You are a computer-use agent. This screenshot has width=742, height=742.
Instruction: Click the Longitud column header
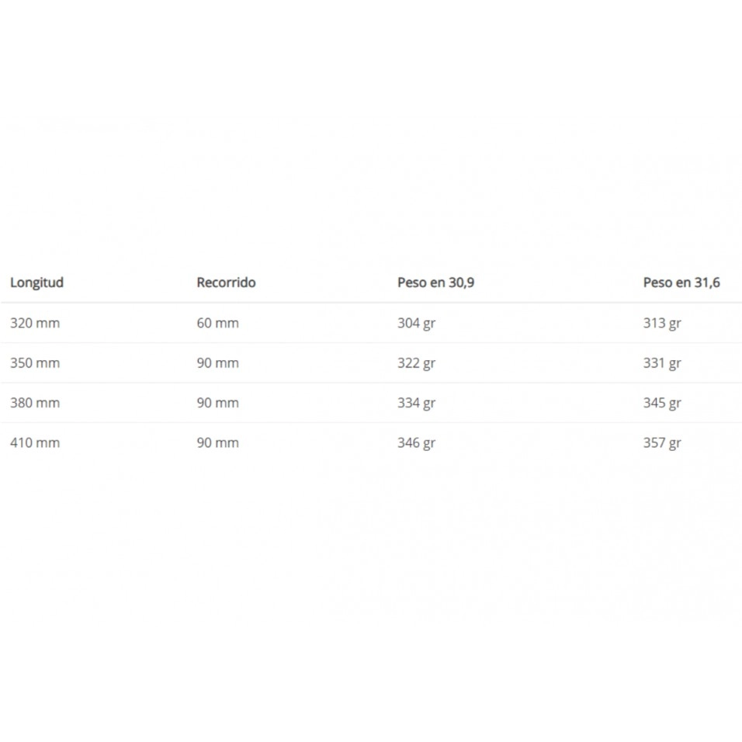36,283
